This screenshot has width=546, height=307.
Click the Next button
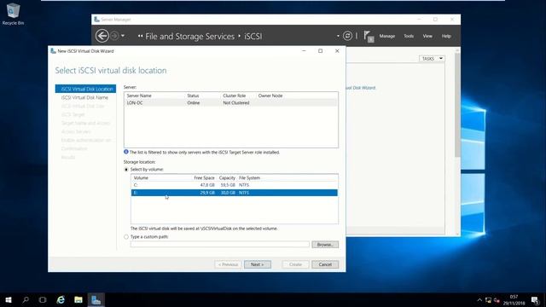[258, 264]
